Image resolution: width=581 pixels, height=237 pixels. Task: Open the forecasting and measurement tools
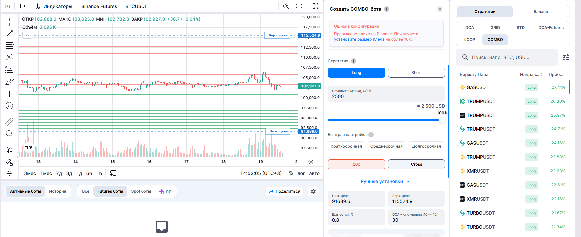point(9,70)
